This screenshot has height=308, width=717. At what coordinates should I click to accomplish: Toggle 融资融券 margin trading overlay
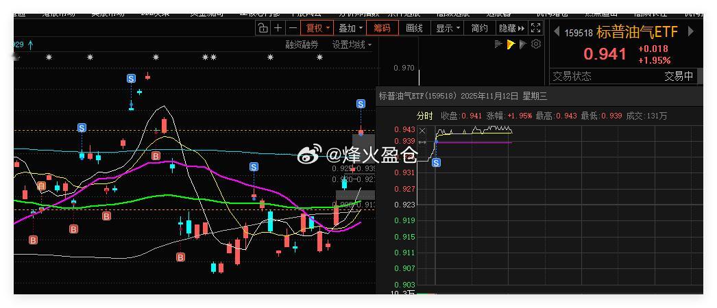302,44
